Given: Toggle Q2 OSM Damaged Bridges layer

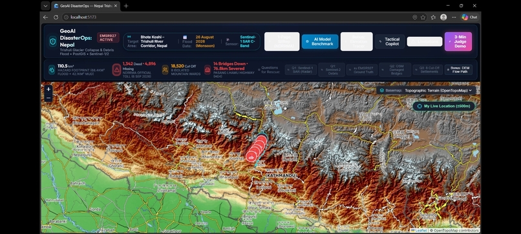Looking at the screenshot, I should (x=395, y=70).
